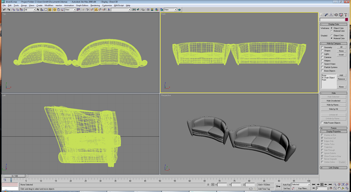The image size is (351, 192).
Task: Expand the Link Display rollout
Action: click(x=333, y=168)
